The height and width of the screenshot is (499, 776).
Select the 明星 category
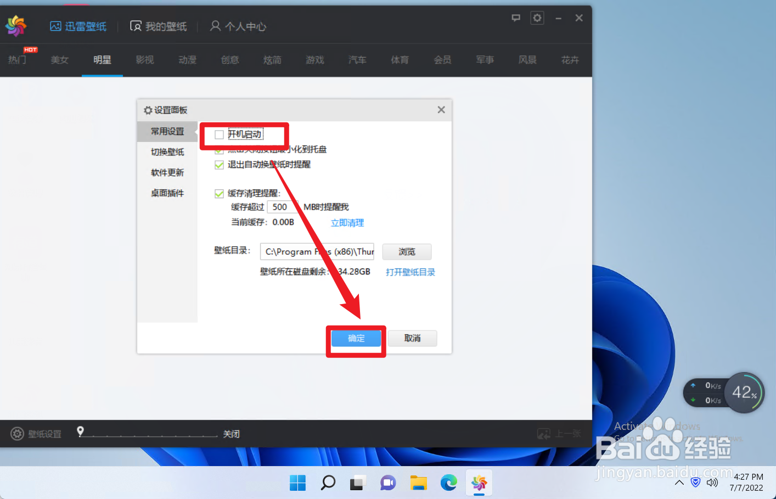click(x=102, y=60)
